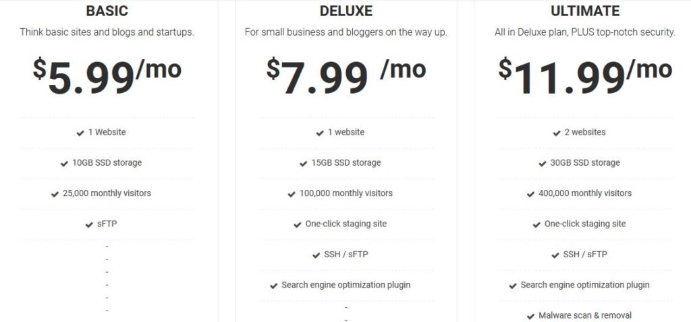Click checkmark next to Malware scan & removal
This screenshot has height=322, width=691.
tap(530, 317)
